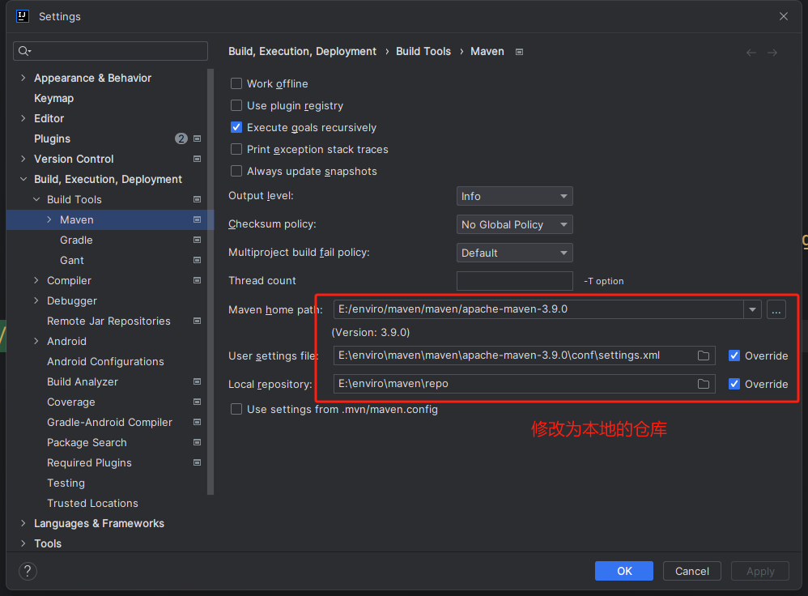Uncheck Execute goals recursively
The height and width of the screenshot is (596, 808).
coord(236,127)
